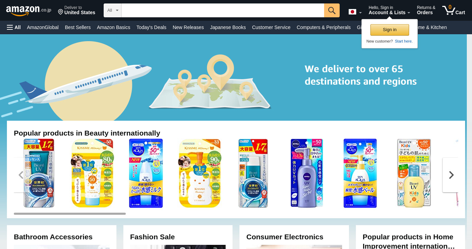The image size is (472, 249).
Task: Follow the Start here link
Action: (x=404, y=41)
